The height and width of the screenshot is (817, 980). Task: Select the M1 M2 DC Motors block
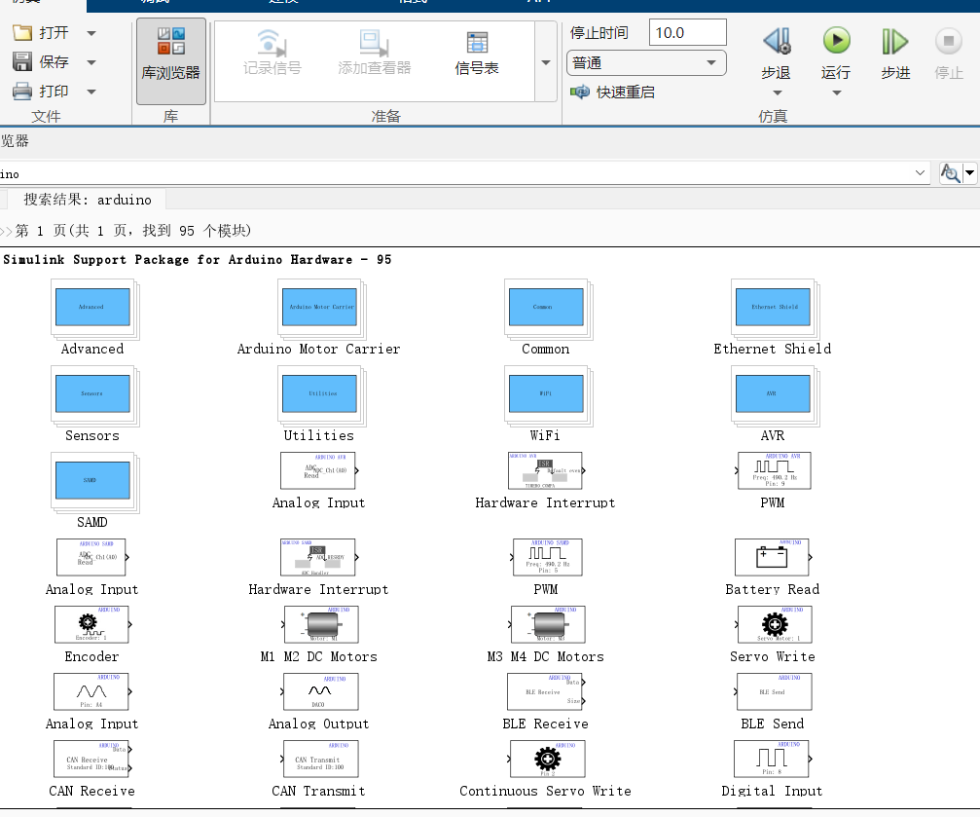tap(320, 624)
